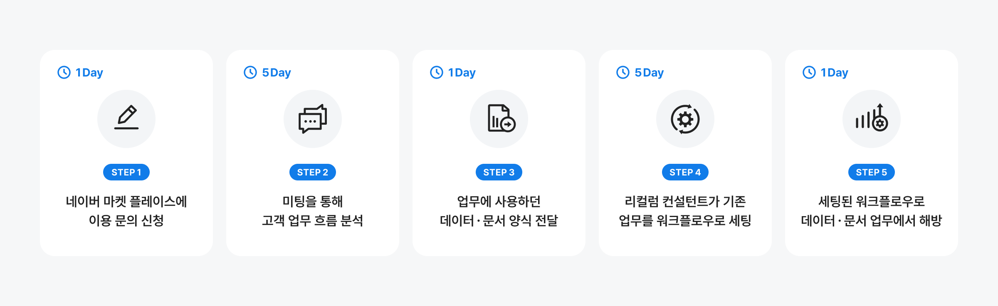998x306 pixels.
Task: Click the '네이버 마켓 플레이스에 이용 문의 신청' text
Action: coord(126,211)
